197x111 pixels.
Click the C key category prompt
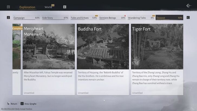(188, 18)
